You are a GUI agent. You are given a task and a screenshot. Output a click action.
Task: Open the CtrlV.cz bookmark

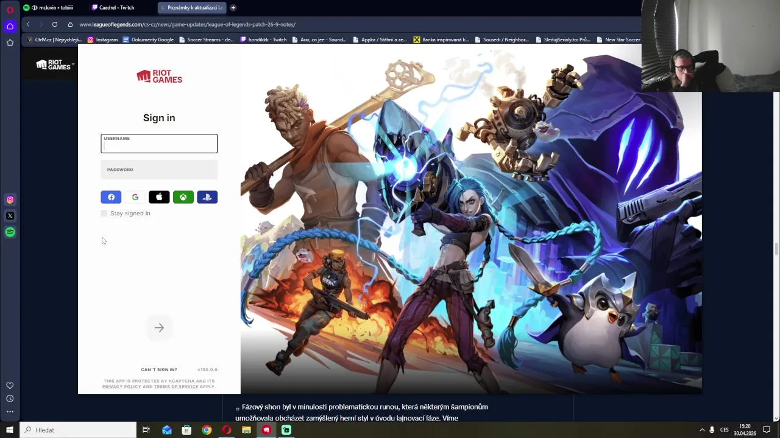(54, 40)
